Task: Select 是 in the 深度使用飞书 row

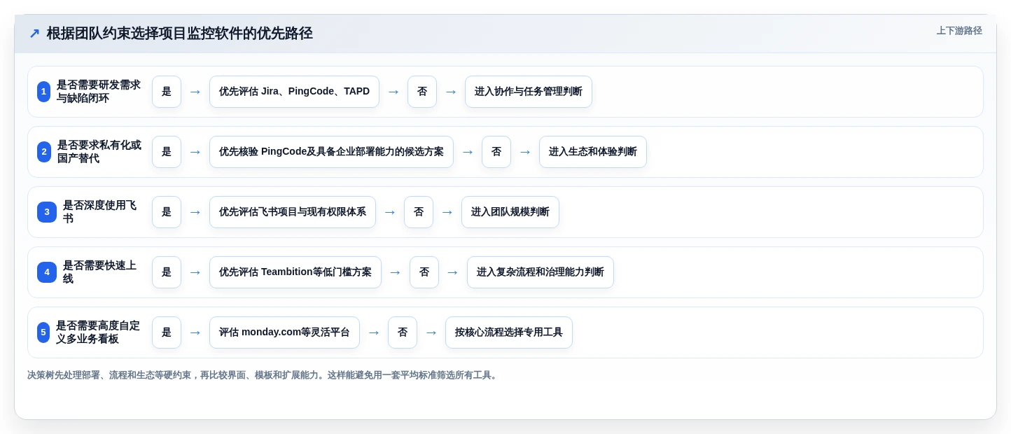Action: [167, 212]
